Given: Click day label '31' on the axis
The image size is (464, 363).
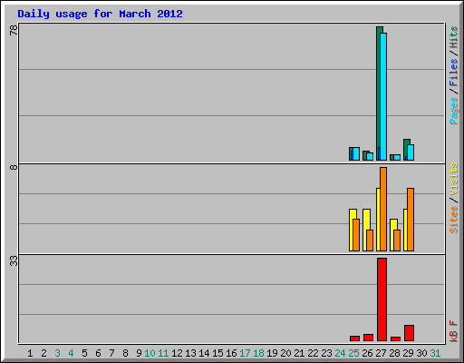Looking at the screenshot, I should pyautogui.click(x=435, y=353).
